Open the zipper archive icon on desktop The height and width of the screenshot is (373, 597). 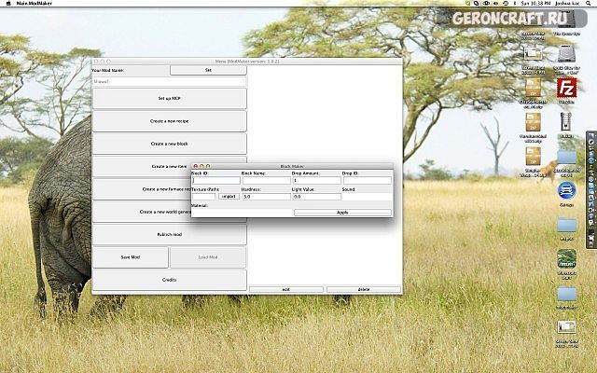point(534,119)
